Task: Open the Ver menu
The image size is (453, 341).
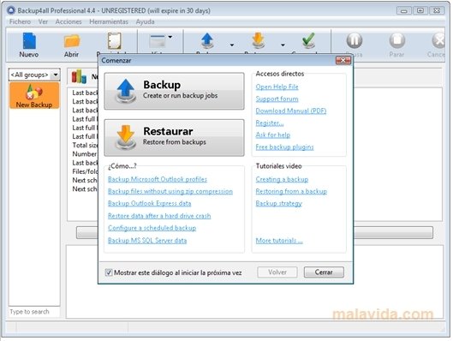Action: click(x=43, y=21)
